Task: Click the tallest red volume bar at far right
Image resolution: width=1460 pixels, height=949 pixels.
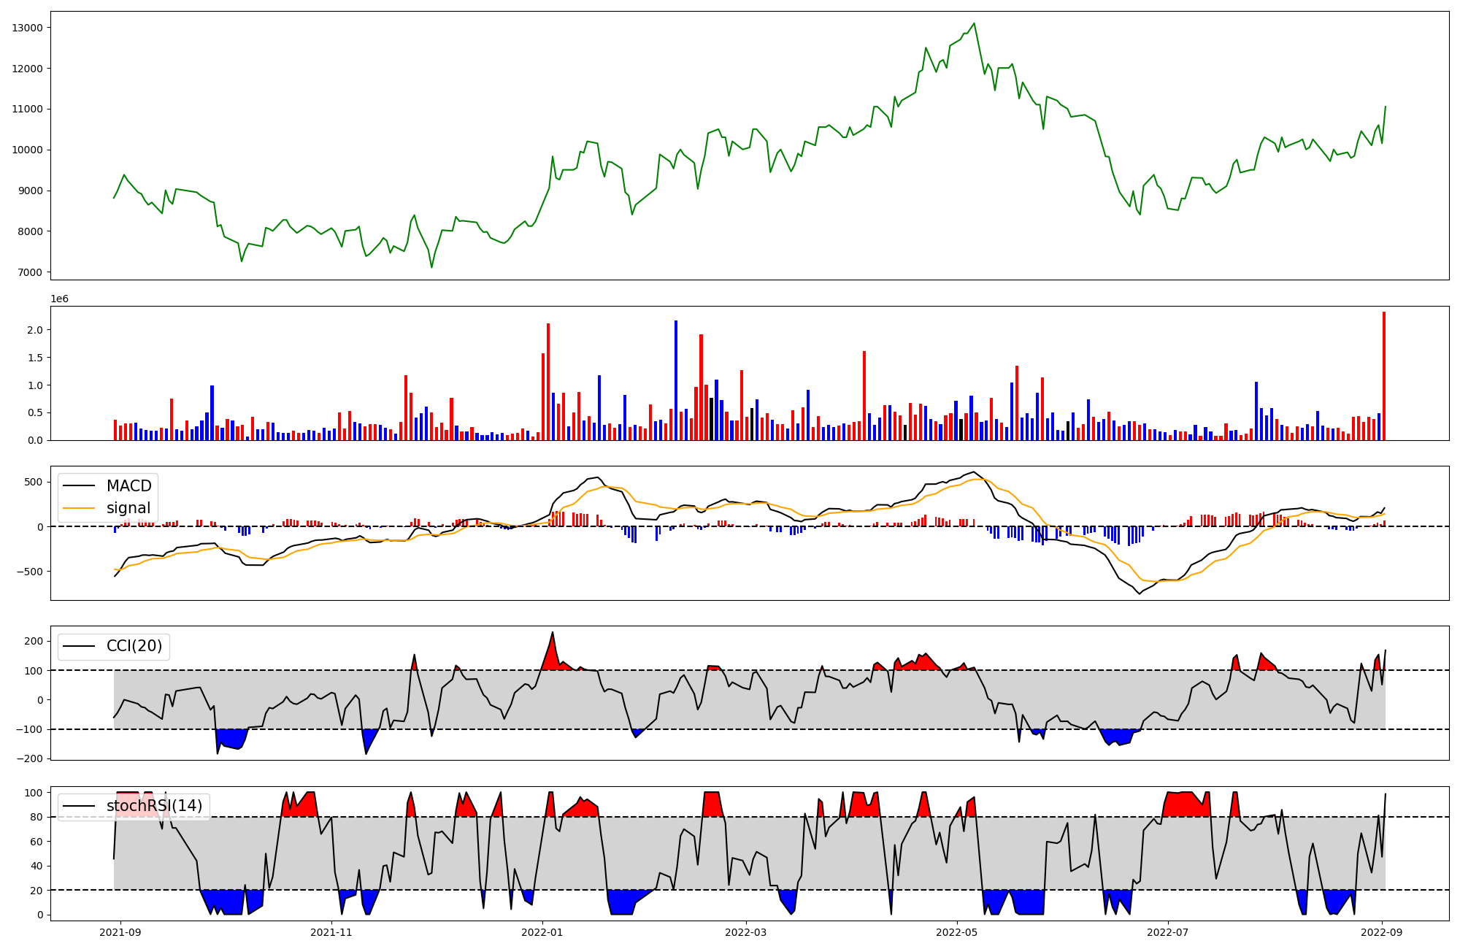Action: pos(1383,376)
